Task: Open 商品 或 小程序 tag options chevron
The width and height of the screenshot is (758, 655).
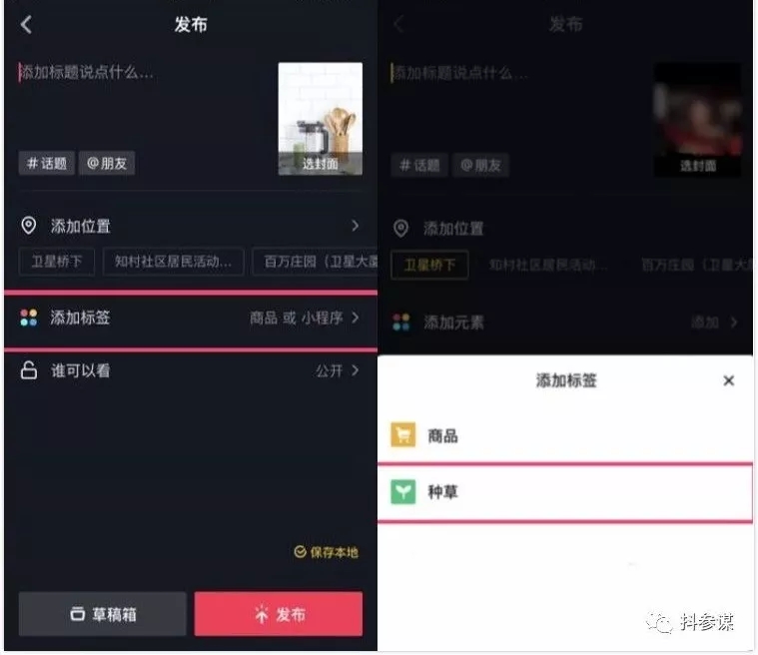Action: pyautogui.click(x=356, y=318)
